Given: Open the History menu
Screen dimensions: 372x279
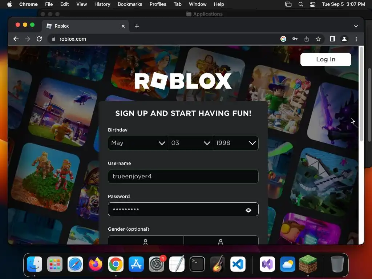Looking at the screenshot, I should [102, 4].
